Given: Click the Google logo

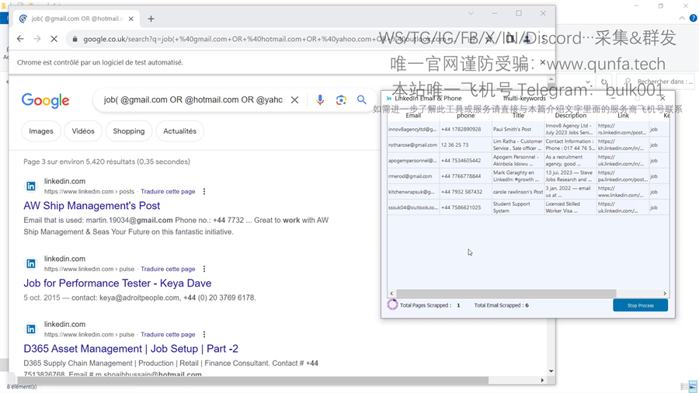Looking at the screenshot, I should click(x=46, y=101).
